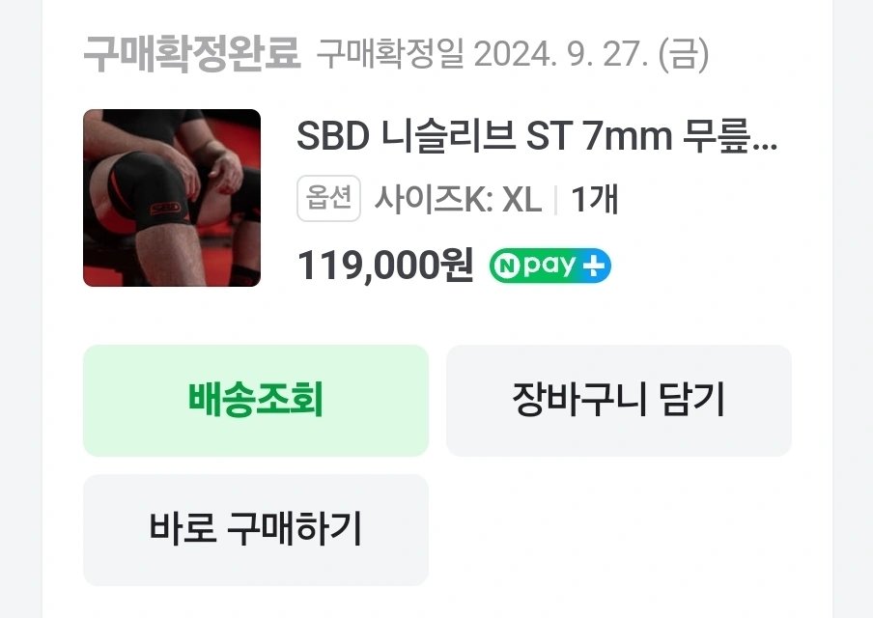This screenshot has width=873, height=618.
Task: Click the SBD logo on the knee sleeve
Action: tap(166, 209)
